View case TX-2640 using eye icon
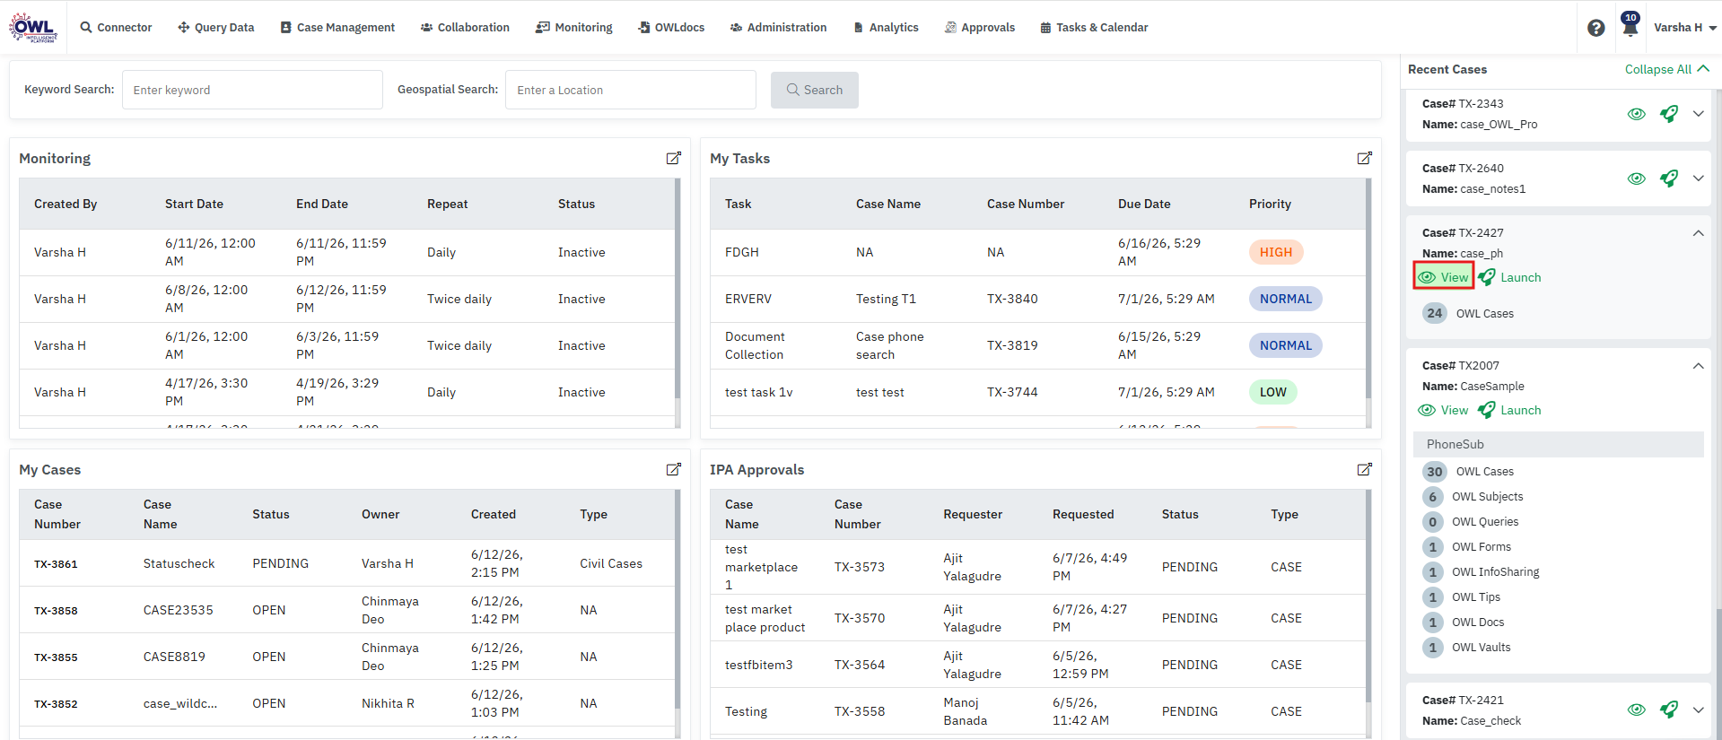 point(1636,178)
